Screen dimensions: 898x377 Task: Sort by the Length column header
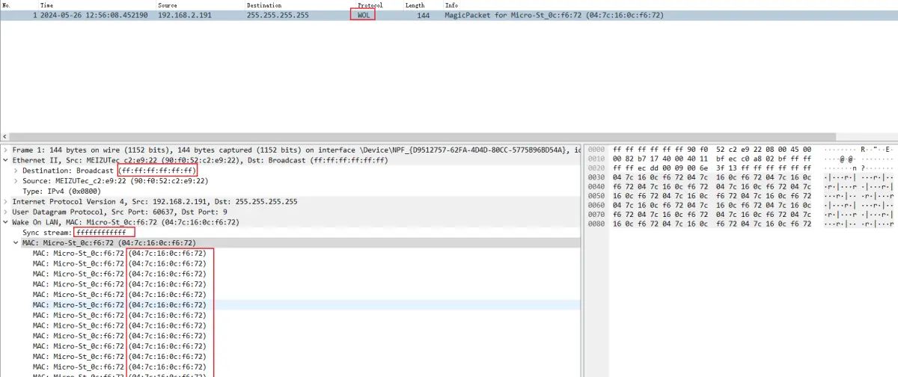click(415, 5)
